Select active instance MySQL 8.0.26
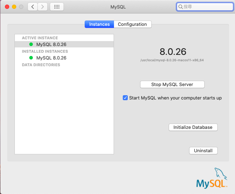Image resolution: width=235 pixels, height=194 pixels. 64,44
